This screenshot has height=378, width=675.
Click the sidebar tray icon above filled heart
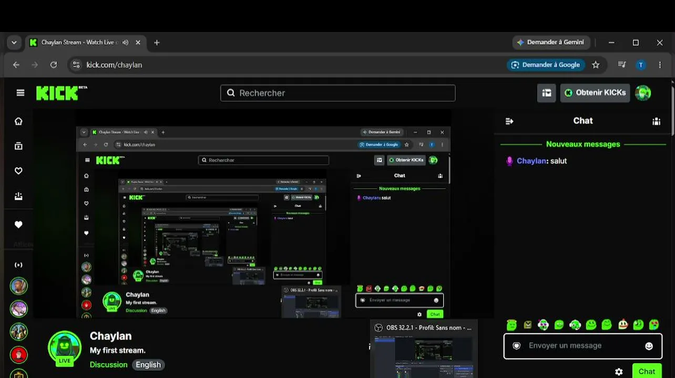18,196
